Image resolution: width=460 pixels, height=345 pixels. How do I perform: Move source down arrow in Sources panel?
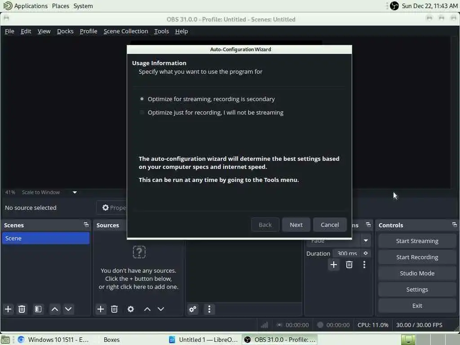(x=161, y=309)
